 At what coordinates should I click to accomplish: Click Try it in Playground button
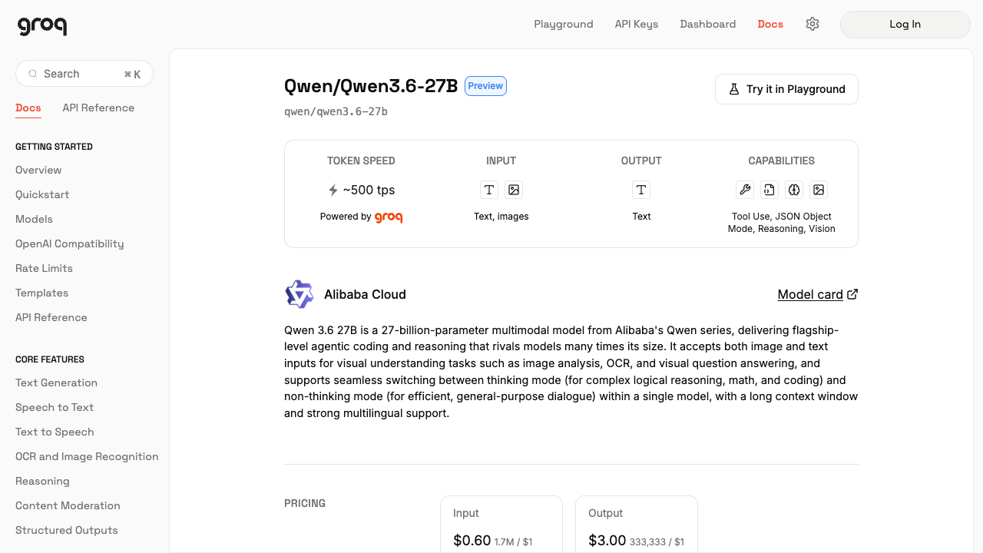tap(786, 89)
